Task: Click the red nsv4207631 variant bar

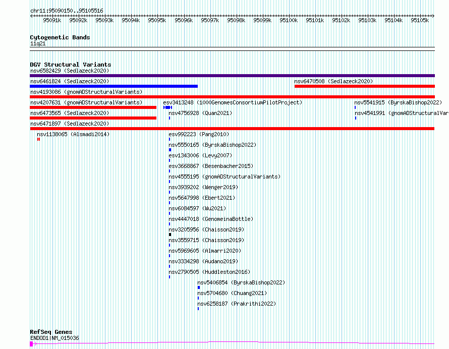Action: click(93, 107)
